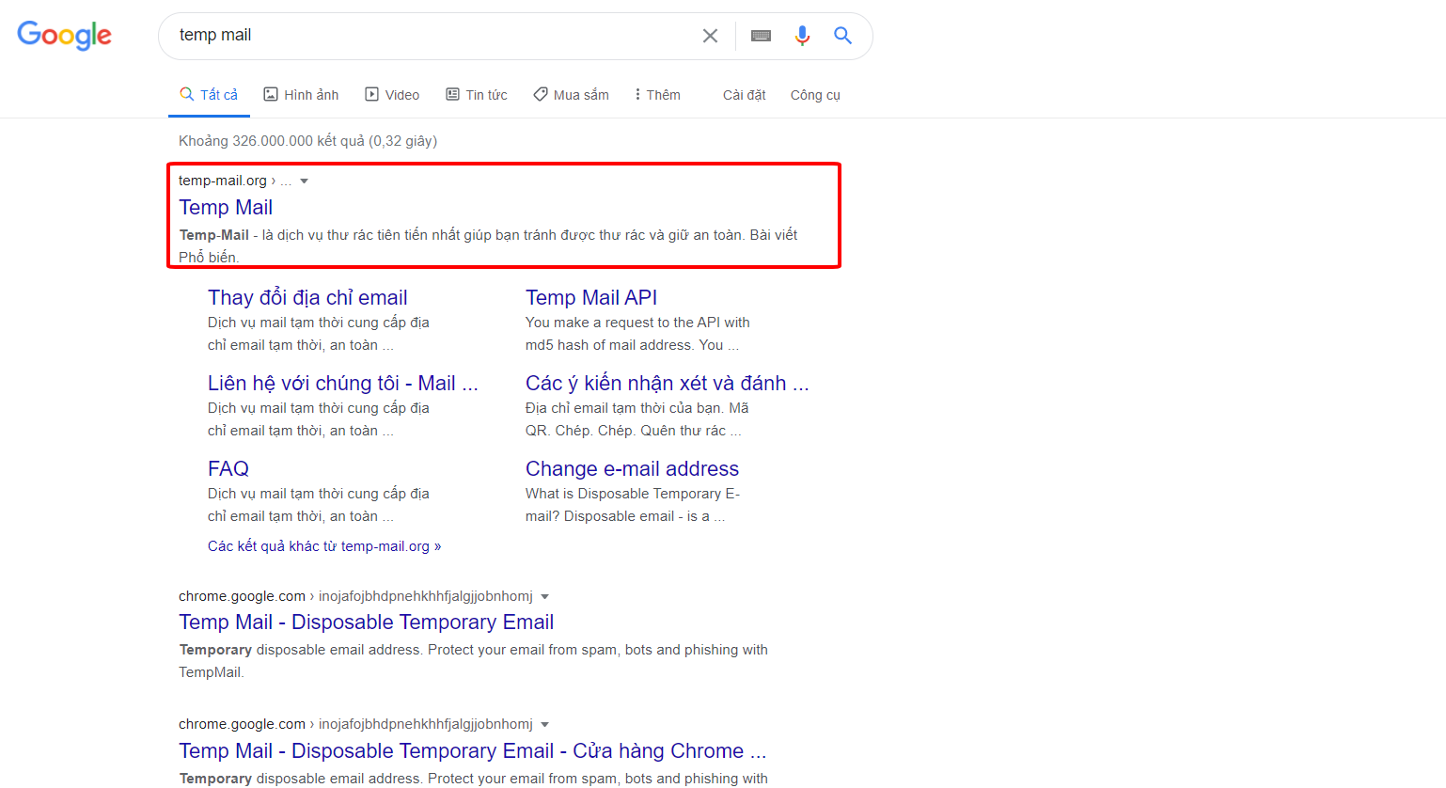The image size is (1446, 788).
Task: Select the "Tất cả" results tab
Action: tap(209, 95)
